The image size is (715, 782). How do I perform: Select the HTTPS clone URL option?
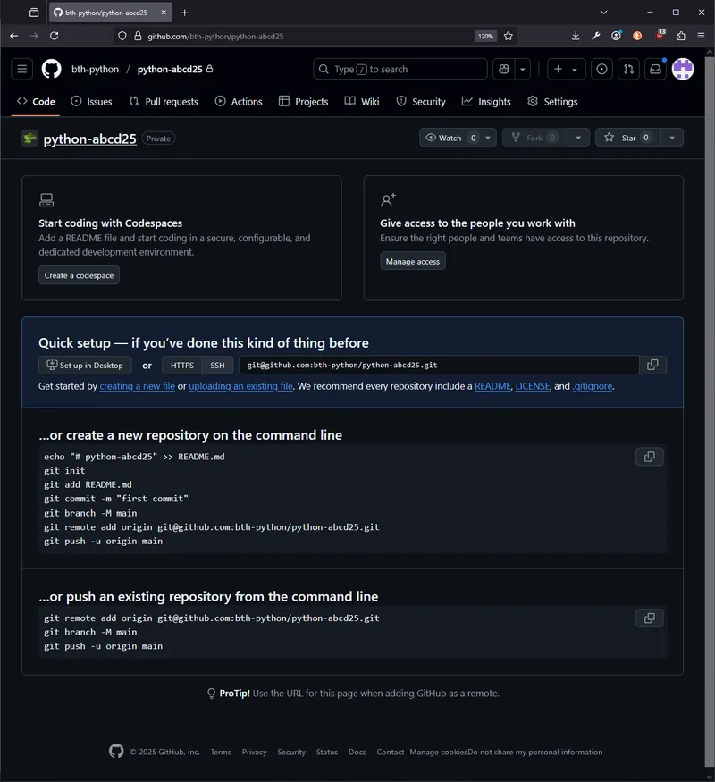(182, 365)
